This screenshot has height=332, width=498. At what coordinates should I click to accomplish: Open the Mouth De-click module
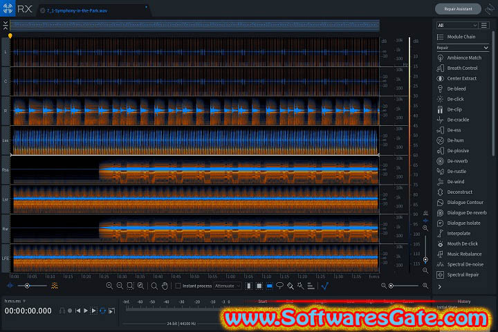[457, 243]
